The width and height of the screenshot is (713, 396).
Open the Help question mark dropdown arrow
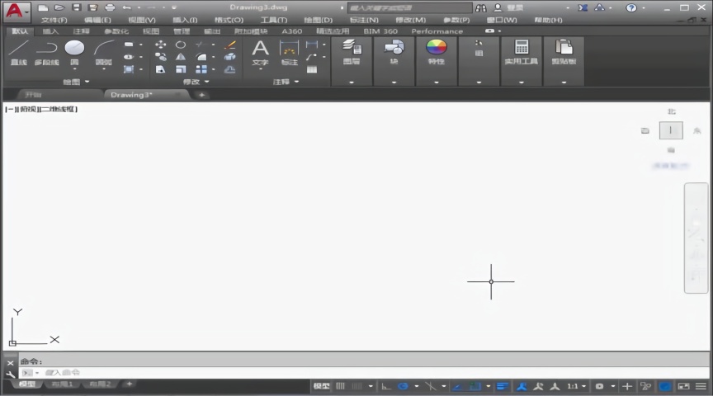click(x=644, y=7)
